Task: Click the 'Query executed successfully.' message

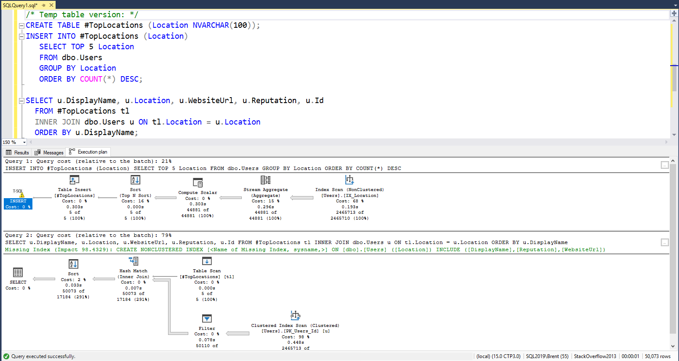Action: (43, 356)
